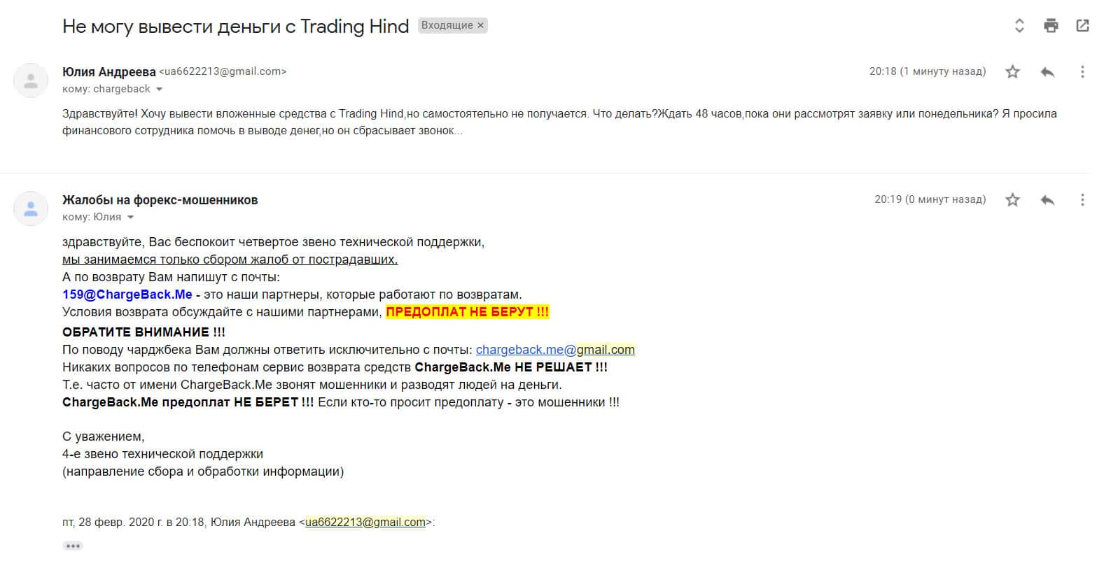Click sender name Юлия Андреева
The image size is (1104, 575).
point(109,72)
